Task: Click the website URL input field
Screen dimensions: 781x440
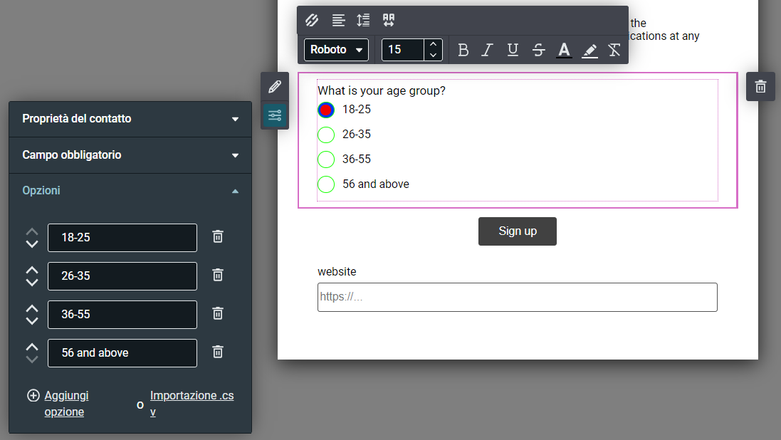Action: point(518,297)
